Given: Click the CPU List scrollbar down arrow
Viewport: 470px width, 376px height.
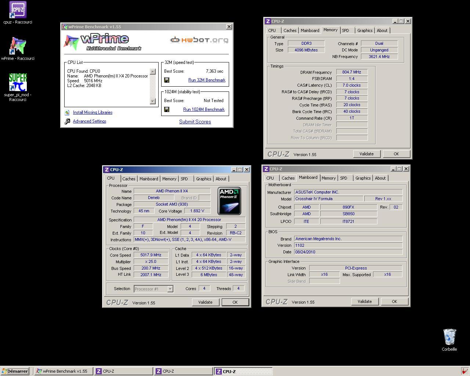Looking at the screenshot, I should [x=153, y=101].
